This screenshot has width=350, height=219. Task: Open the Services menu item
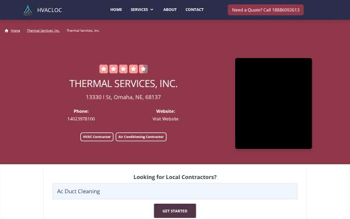click(x=139, y=10)
